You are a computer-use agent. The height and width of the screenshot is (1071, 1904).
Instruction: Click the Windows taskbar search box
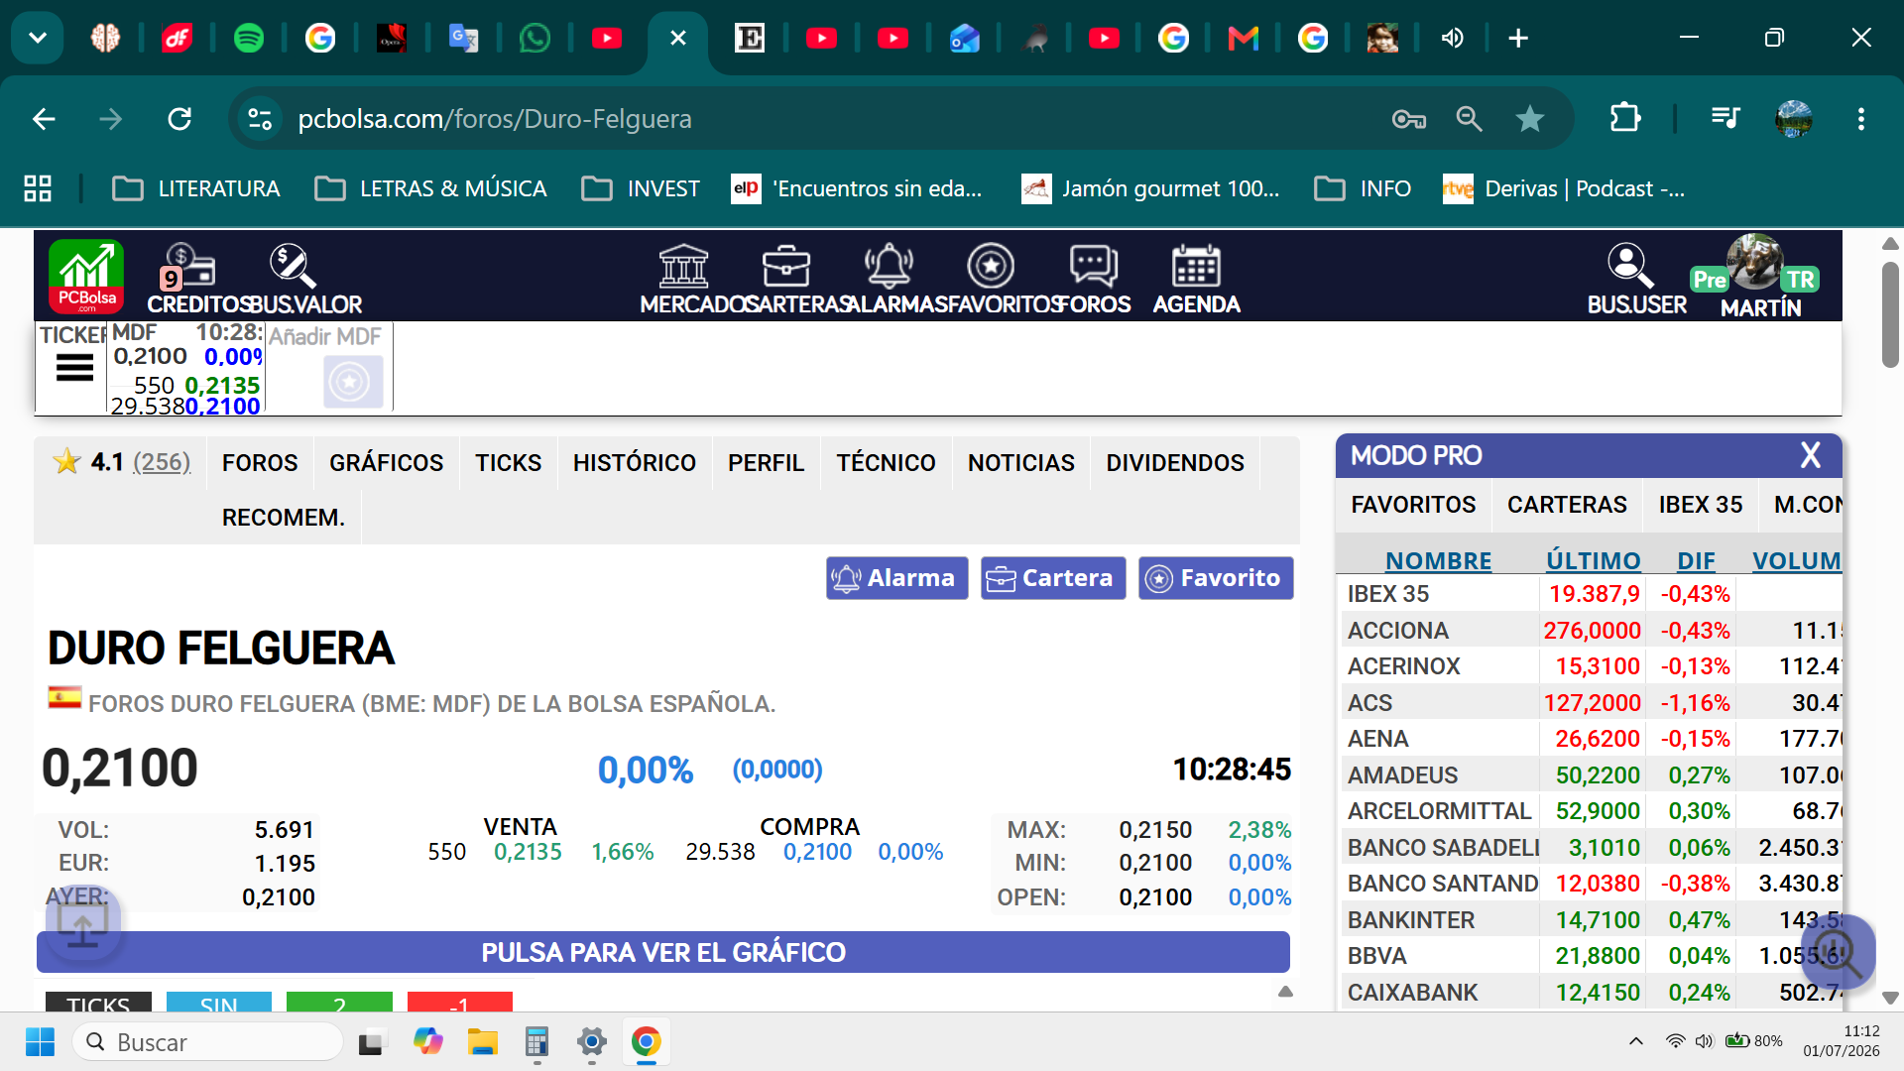[207, 1041]
